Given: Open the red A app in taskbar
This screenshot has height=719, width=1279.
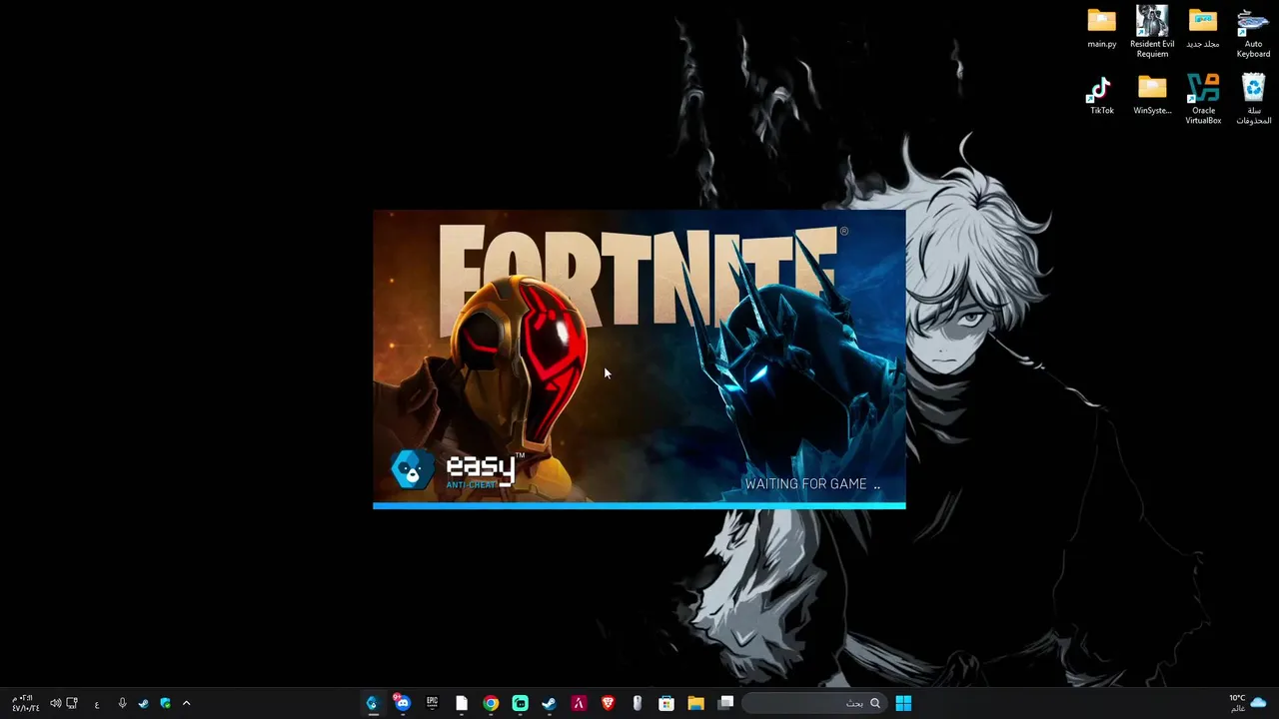Looking at the screenshot, I should point(579,703).
